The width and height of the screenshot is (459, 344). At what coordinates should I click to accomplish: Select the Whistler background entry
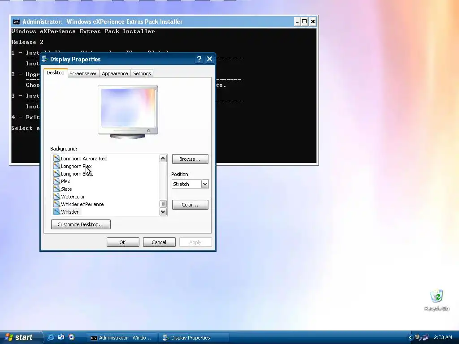[x=69, y=212]
